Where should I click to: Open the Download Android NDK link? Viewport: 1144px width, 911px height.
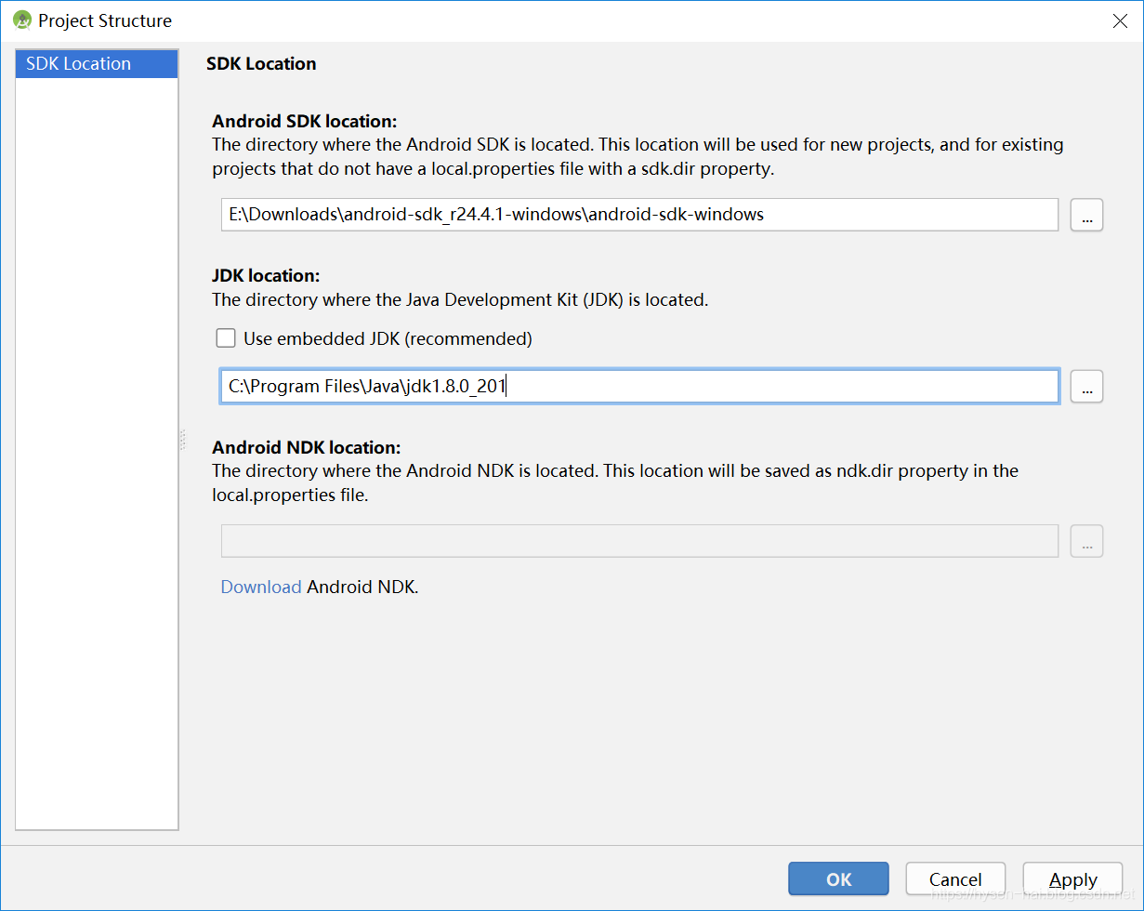(261, 587)
